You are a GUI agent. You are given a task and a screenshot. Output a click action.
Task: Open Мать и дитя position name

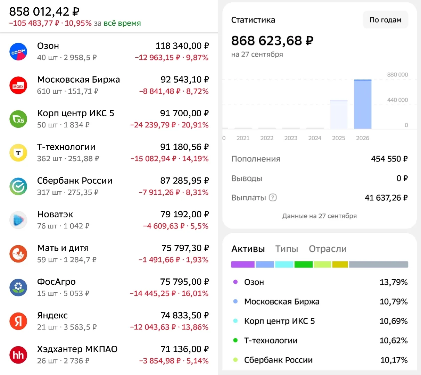click(x=63, y=248)
